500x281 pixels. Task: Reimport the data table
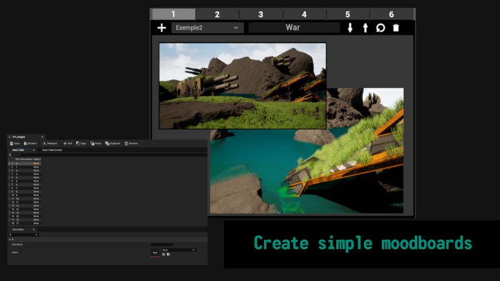49,143
